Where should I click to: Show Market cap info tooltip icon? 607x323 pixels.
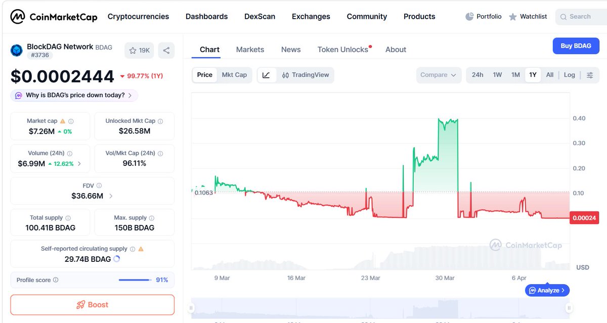71,121
